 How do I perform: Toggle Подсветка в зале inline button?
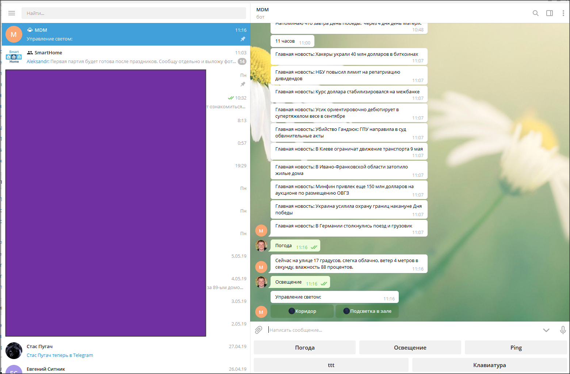(x=367, y=311)
